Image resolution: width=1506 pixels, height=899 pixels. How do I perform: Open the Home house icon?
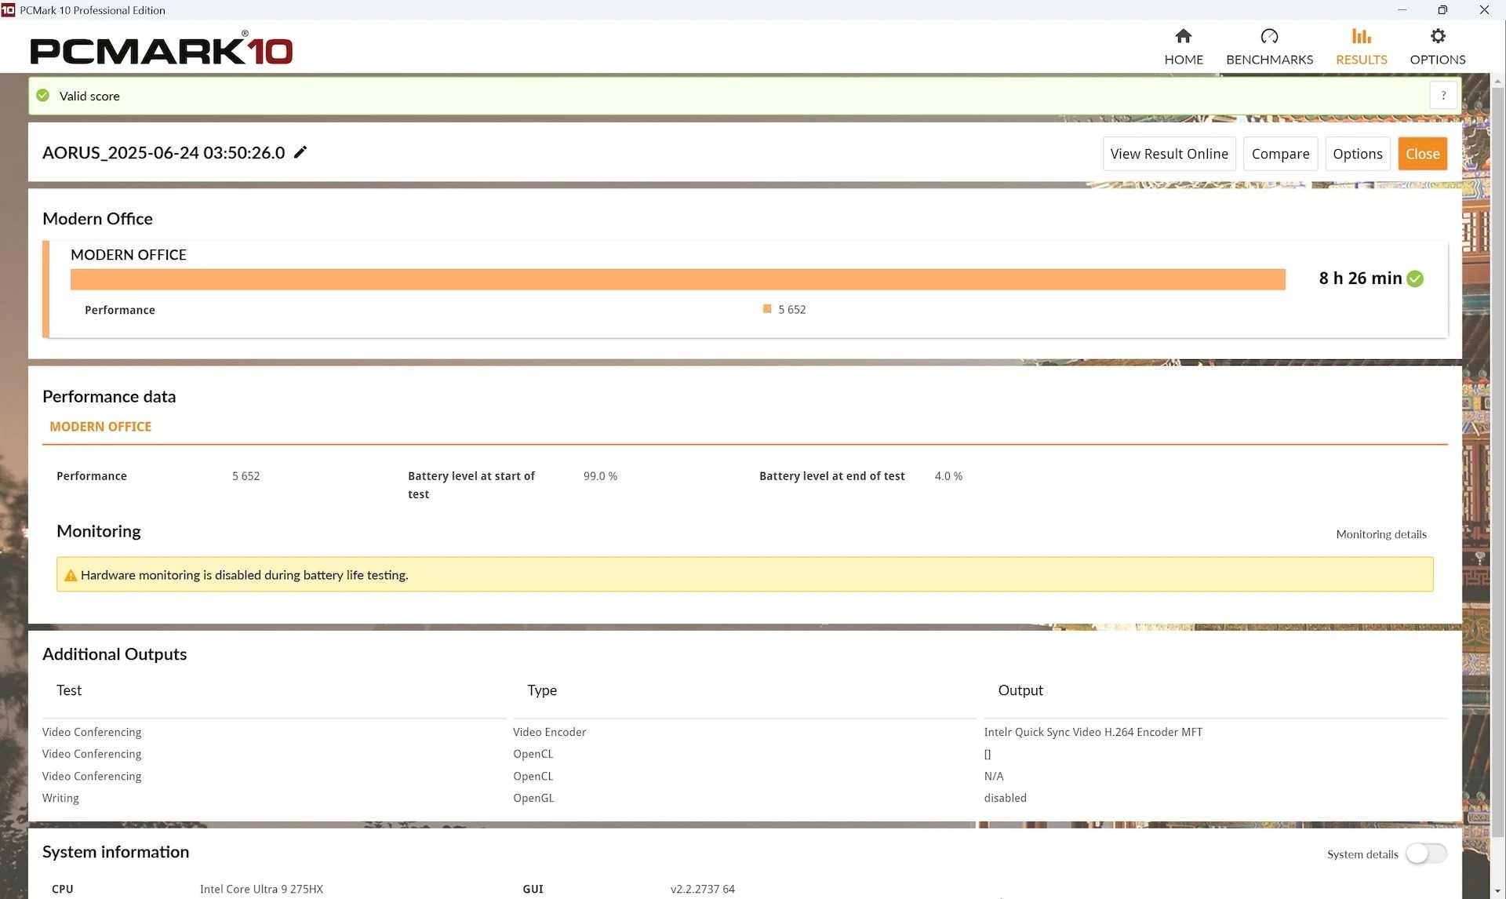click(x=1183, y=36)
